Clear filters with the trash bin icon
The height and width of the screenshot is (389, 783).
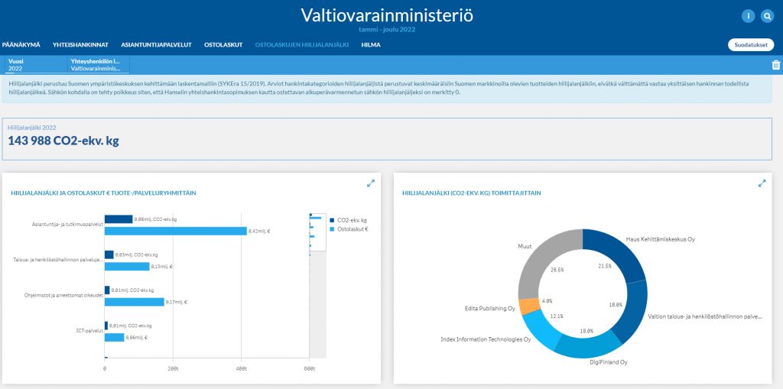[x=776, y=65]
